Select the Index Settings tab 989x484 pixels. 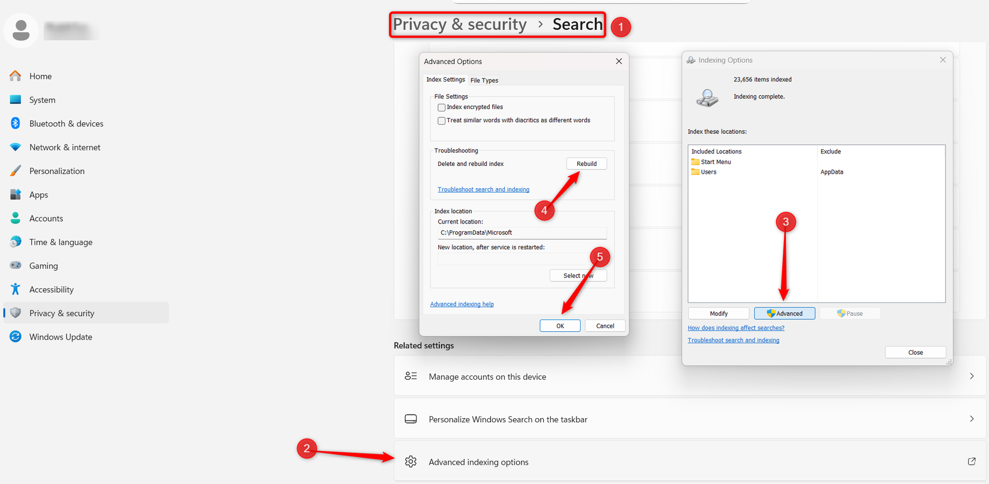click(x=445, y=79)
